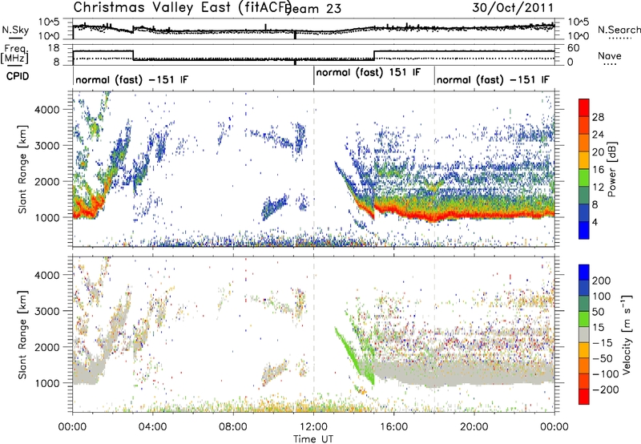Screen dimensions: 641x444
Task: Click the "2000" tick of the velocity panel
Action: click(x=46, y=347)
